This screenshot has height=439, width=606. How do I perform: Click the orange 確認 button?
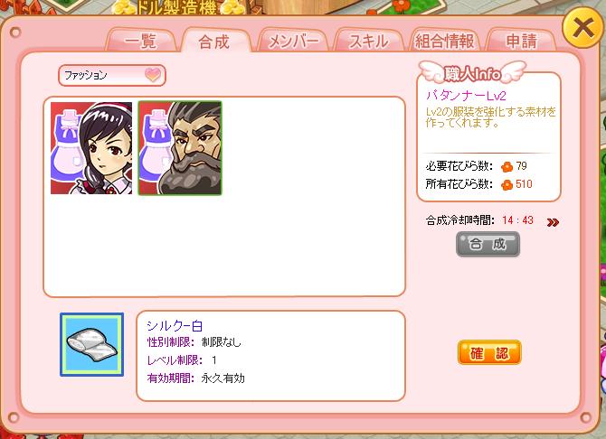tap(489, 352)
